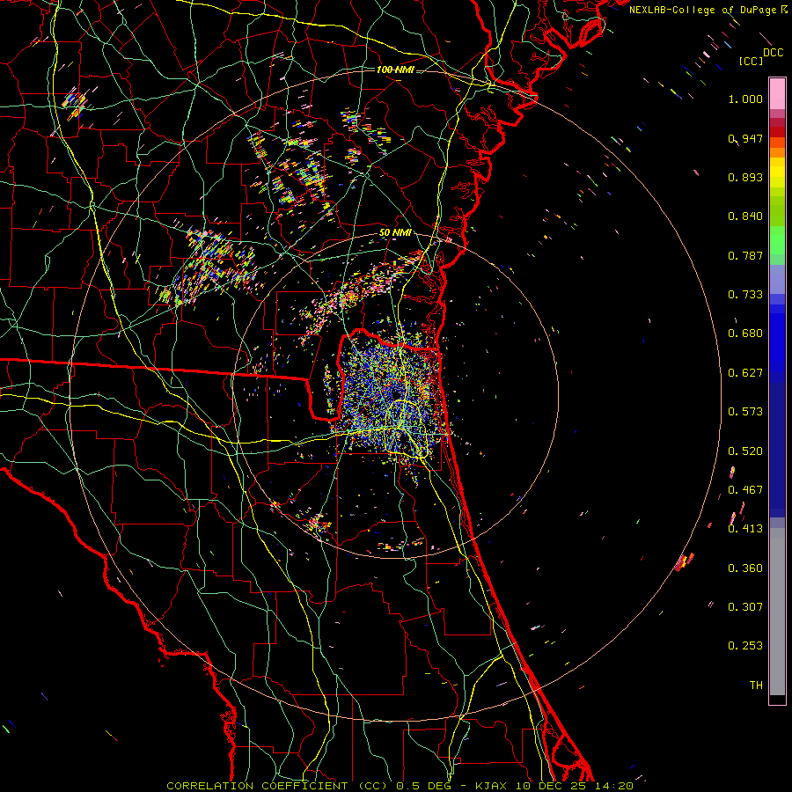Click the [CC] units label

751,61
